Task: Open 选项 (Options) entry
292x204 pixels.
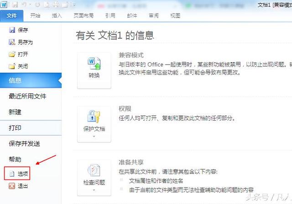Action: [17, 173]
